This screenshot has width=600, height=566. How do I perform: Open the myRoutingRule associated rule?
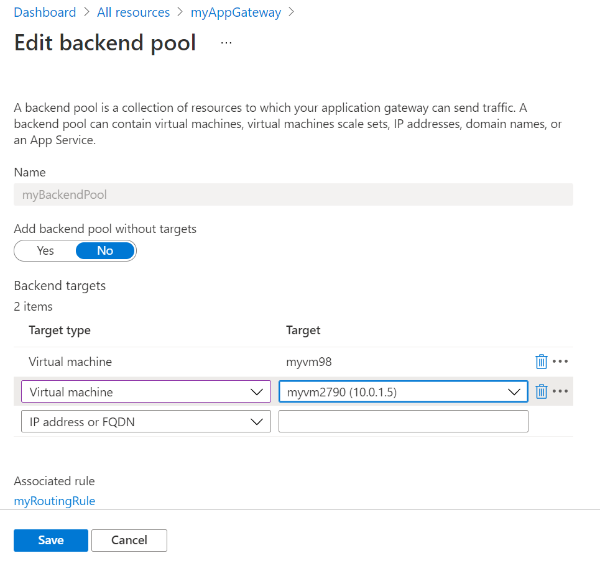[x=55, y=501]
